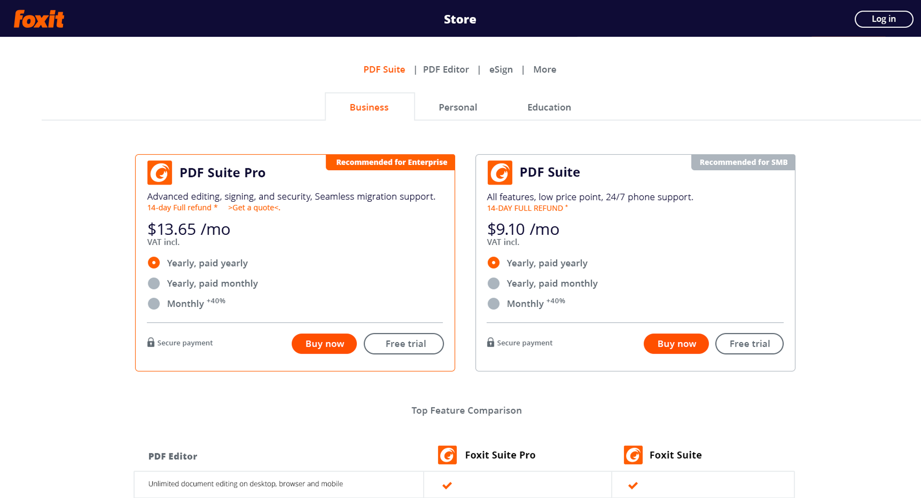Click the PDF Suite Pro secure payment lock
This screenshot has height=498, width=921.
tap(151, 342)
